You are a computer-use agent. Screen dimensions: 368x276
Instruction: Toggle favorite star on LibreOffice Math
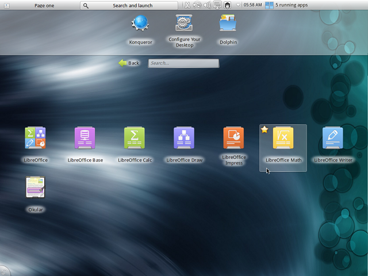264,130
